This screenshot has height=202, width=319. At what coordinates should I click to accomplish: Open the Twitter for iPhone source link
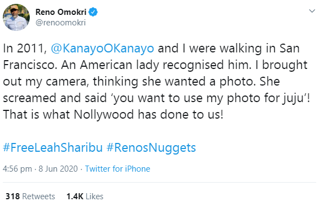coord(118,169)
